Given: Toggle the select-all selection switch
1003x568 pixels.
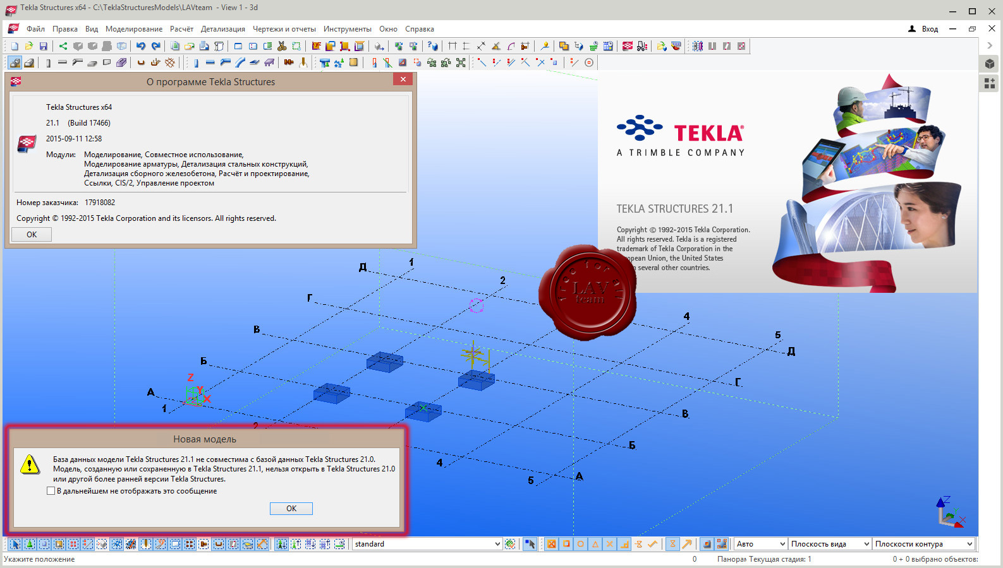Looking at the screenshot, I should coord(15,544).
